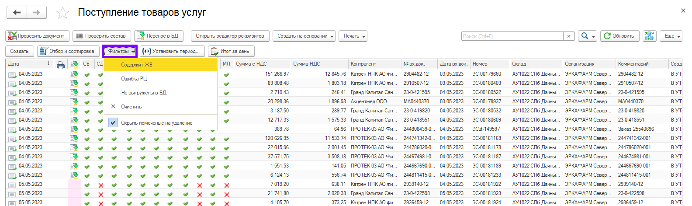Screen dimensions: 692x206
Task: Choose Не выгружены в БД filter
Action: coord(144,93)
